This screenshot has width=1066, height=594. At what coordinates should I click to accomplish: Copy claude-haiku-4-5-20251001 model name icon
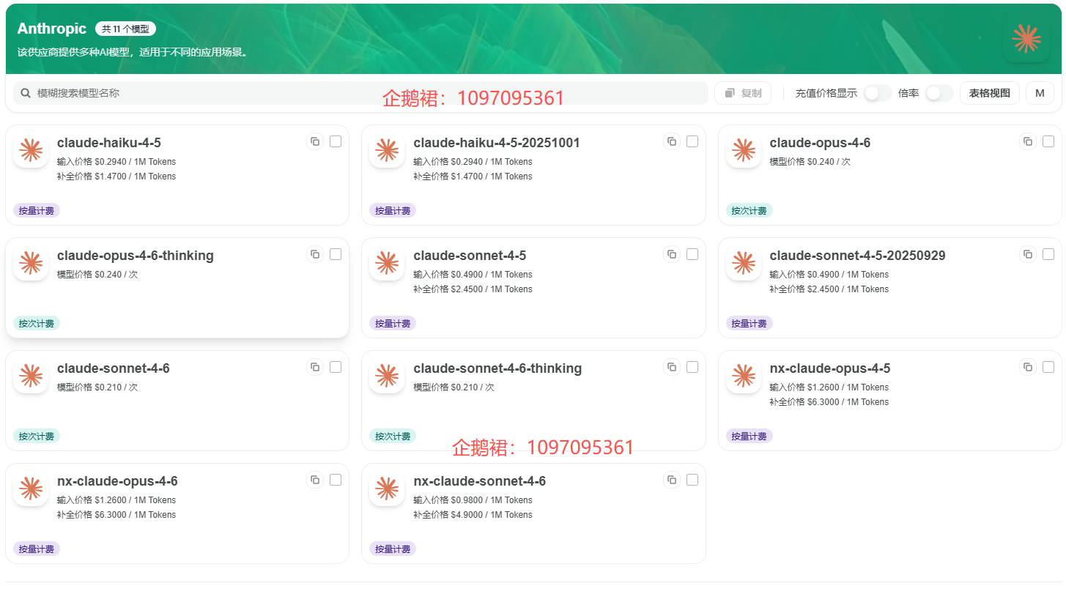point(672,141)
